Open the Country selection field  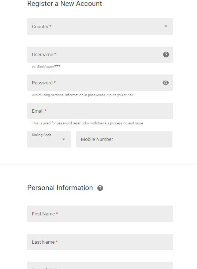100,26
